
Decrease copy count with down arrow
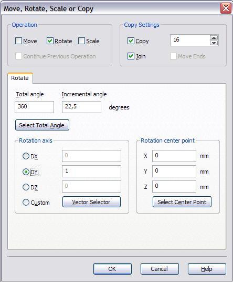[214, 43]
